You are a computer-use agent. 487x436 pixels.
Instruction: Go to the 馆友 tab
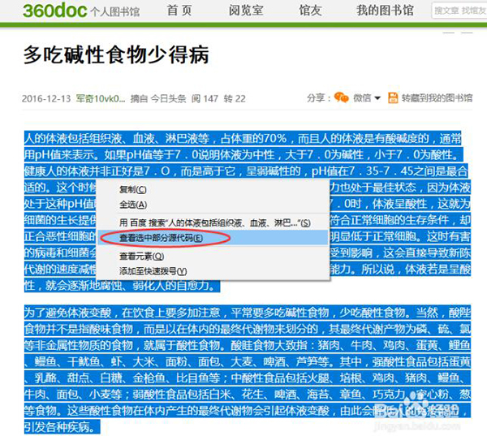tap(311, 11)
